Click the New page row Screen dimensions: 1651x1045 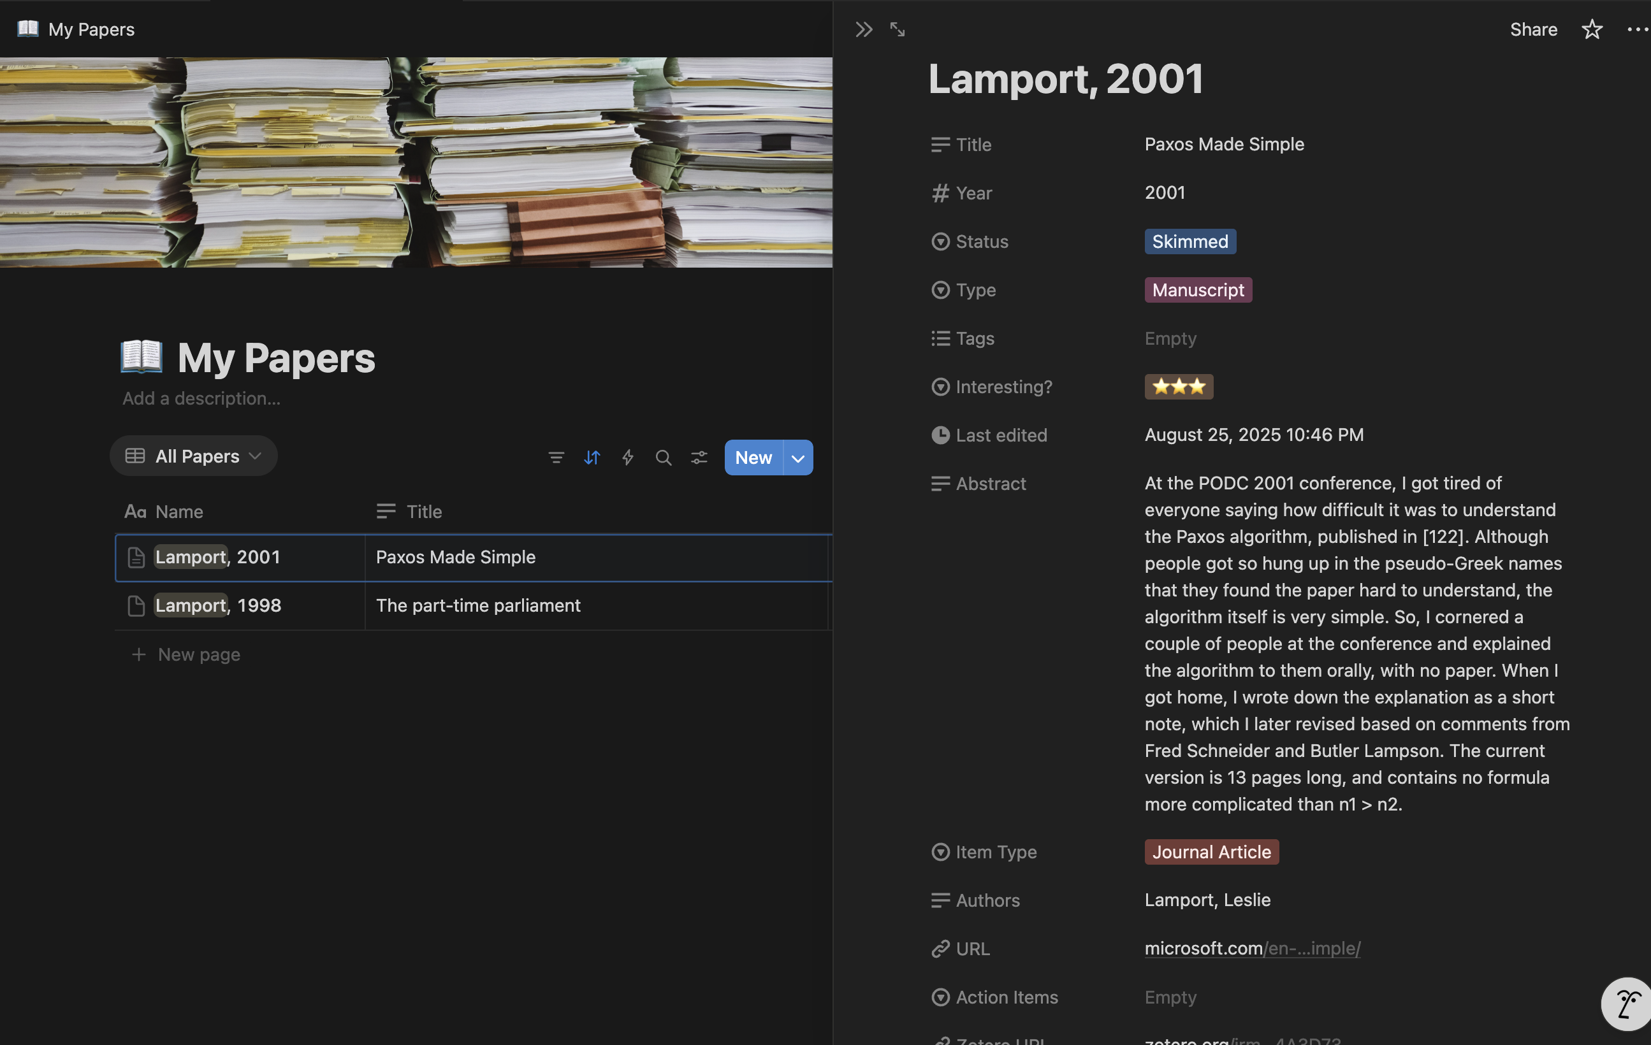(198, 654)
